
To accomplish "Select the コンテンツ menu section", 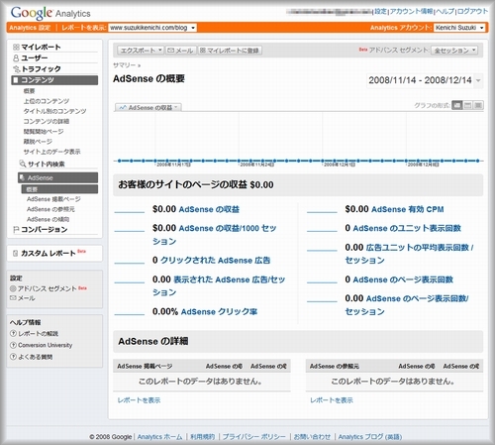I will [54, 80].
